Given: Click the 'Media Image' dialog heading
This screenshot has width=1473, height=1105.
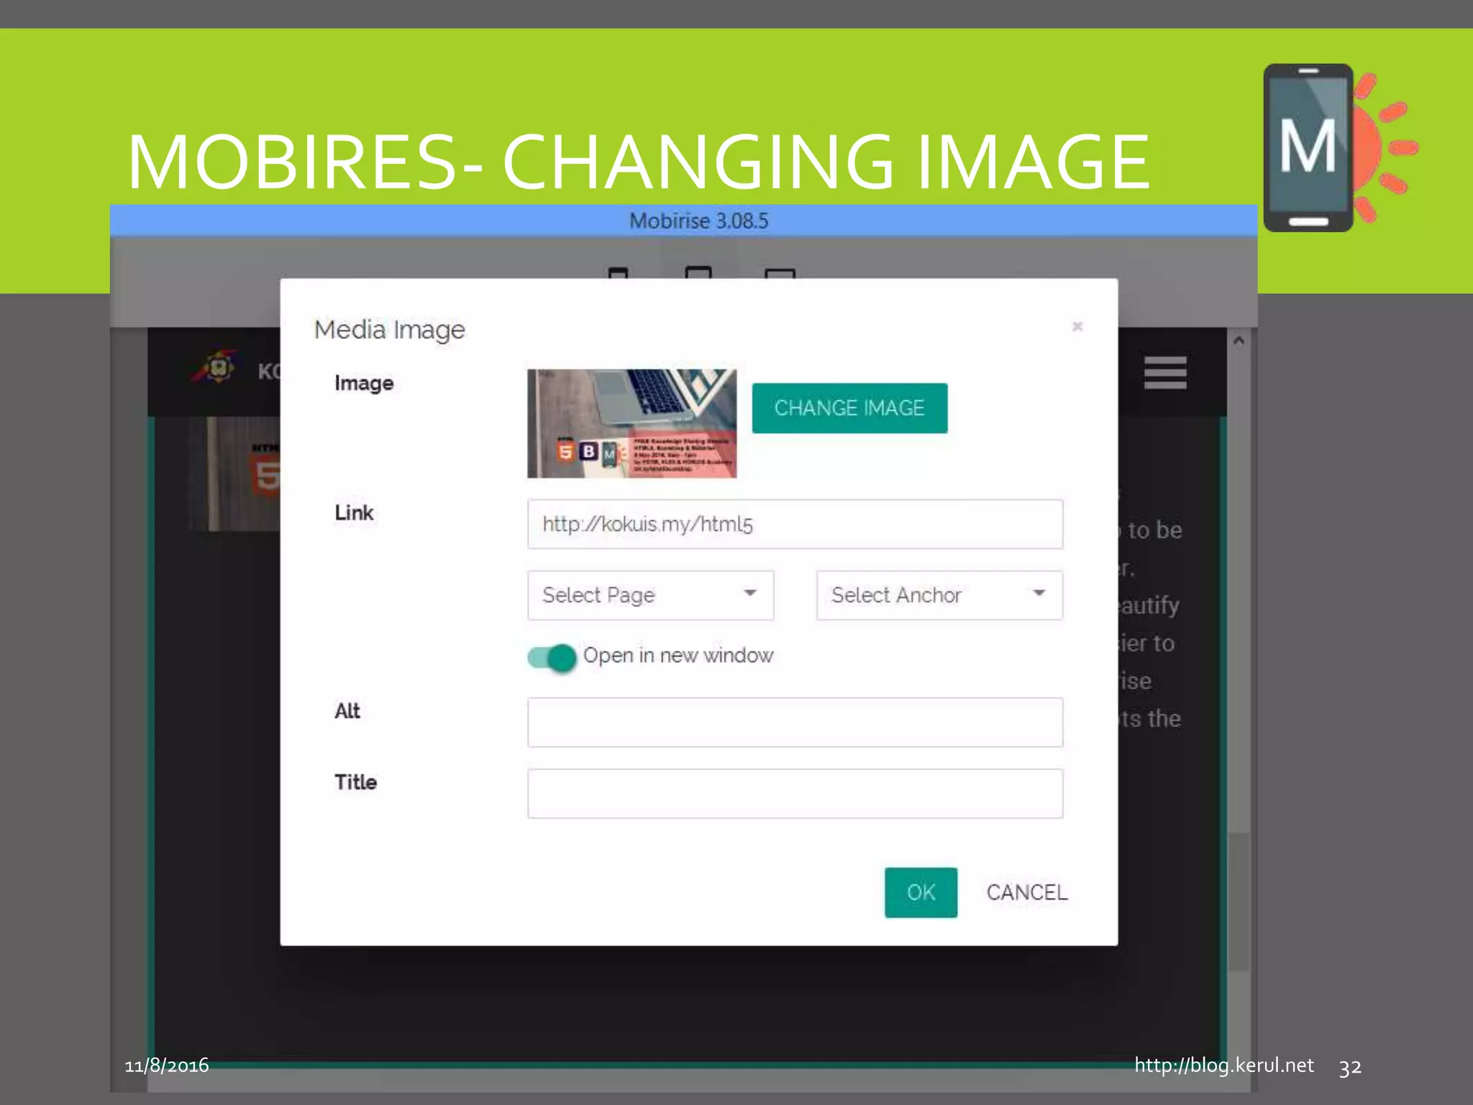Looking at the screenshot, I should 390,330.
